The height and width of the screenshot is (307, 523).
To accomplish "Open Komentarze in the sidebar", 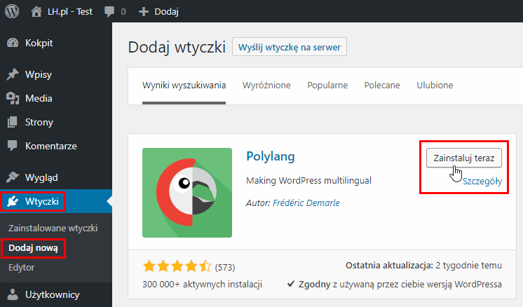I will click(x=50, y=146).
